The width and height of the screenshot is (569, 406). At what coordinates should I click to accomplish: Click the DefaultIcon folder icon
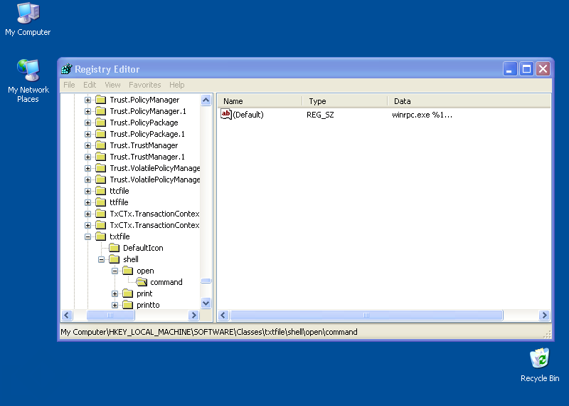point(114,248)
